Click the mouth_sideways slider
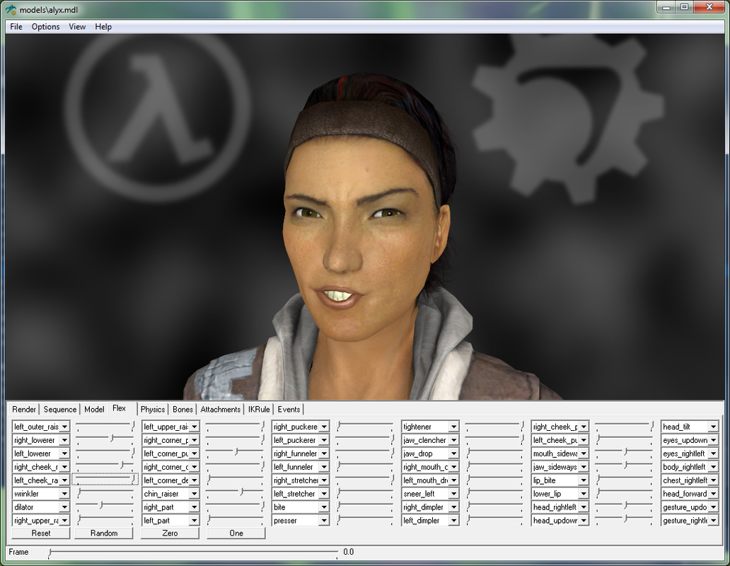The width and height of the screenshot is (730, 566). coord(625,452)
